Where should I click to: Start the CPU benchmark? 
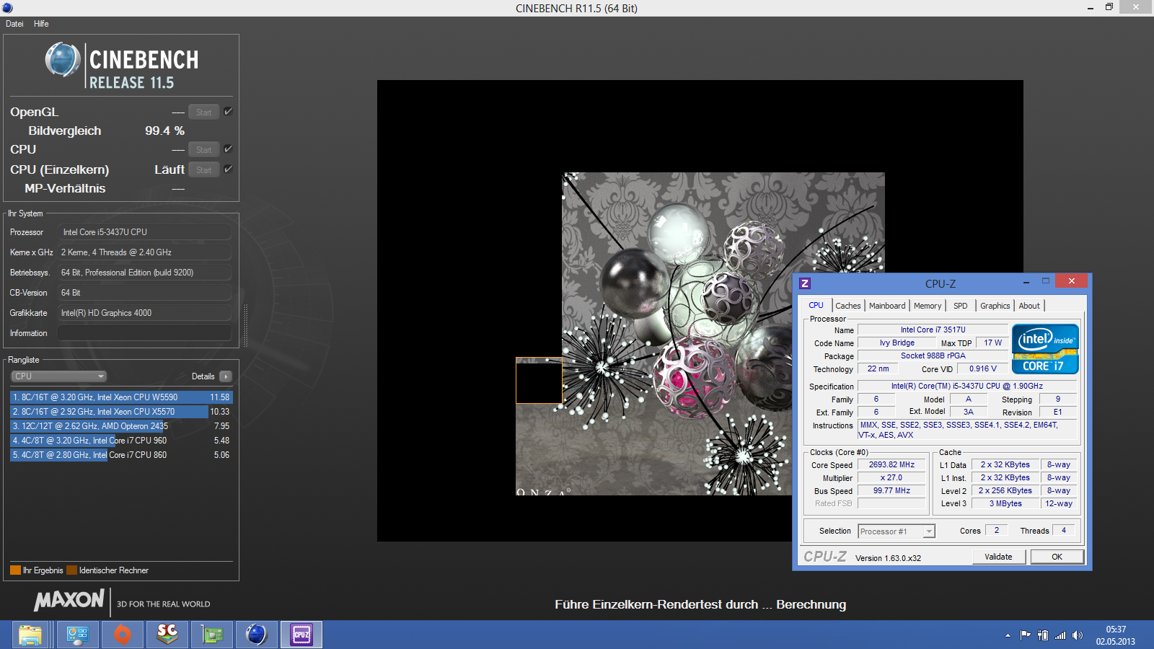point(203,149)
